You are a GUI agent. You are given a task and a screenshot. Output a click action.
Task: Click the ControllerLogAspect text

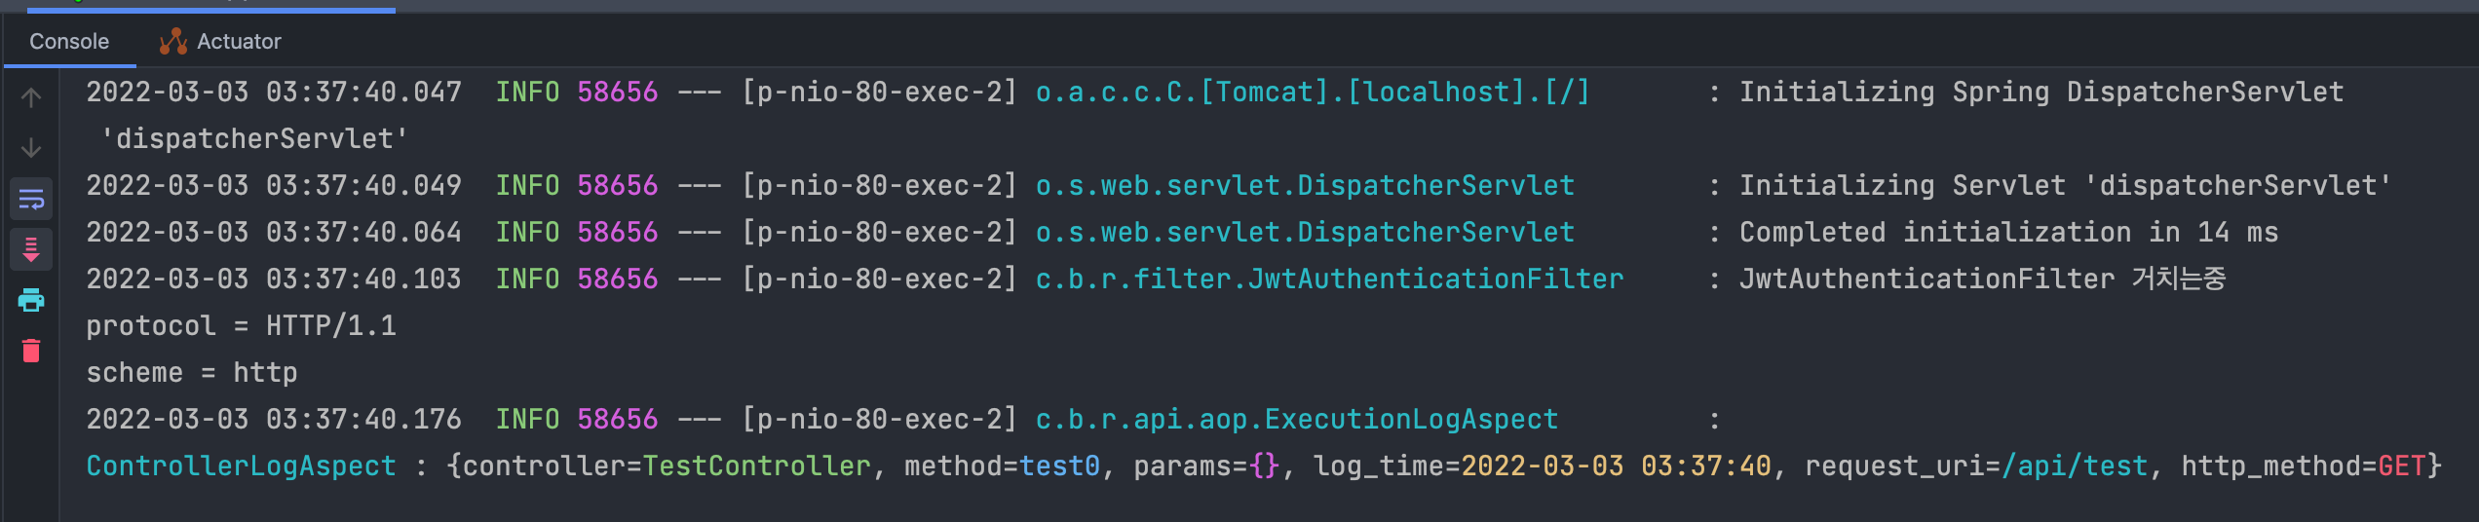pyautogui.click(x=242, y=466)
